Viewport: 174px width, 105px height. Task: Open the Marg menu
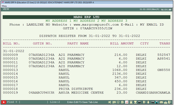tap(4, 6)
